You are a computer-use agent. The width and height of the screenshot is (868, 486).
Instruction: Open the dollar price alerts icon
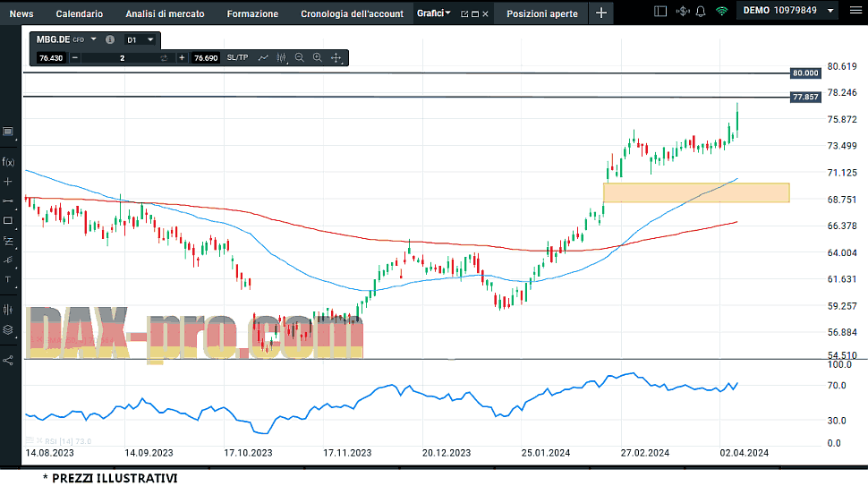click(683, 11)
